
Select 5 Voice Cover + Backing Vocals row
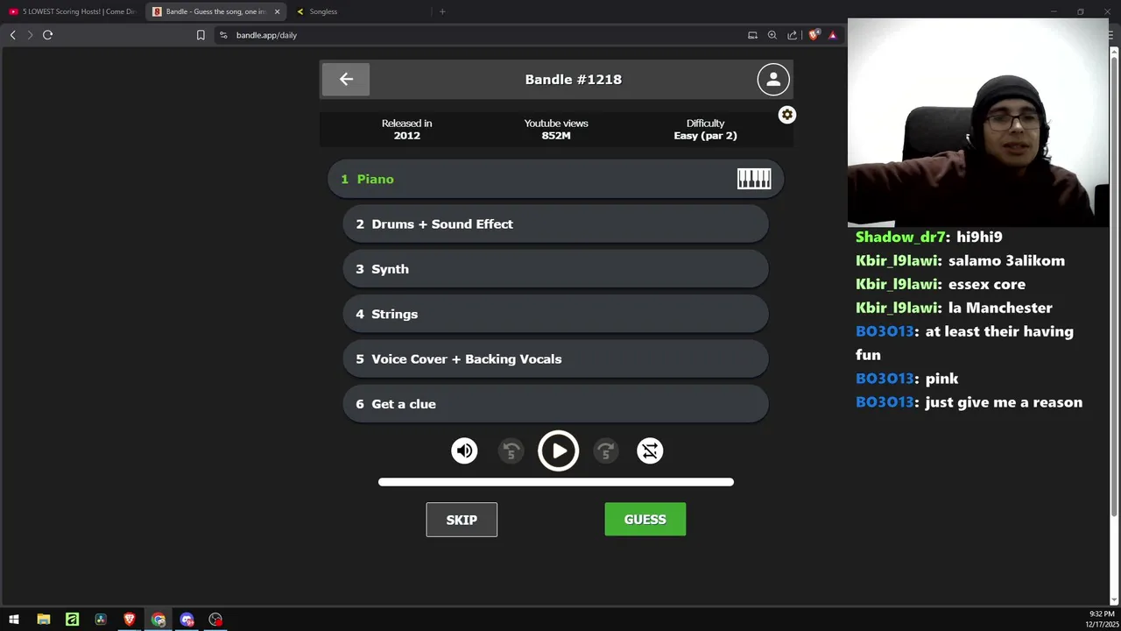pos(556,359)
